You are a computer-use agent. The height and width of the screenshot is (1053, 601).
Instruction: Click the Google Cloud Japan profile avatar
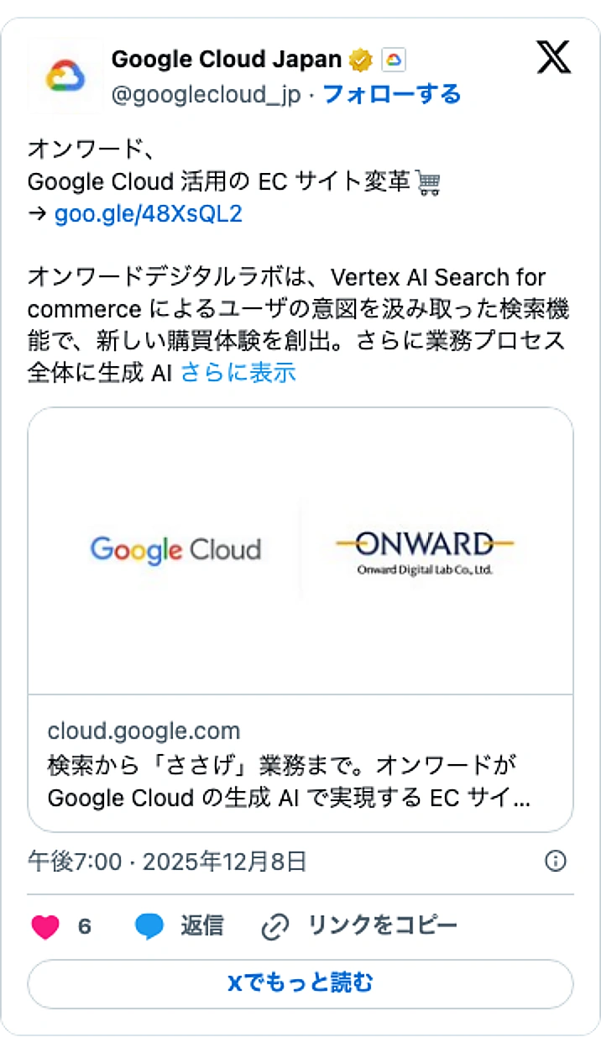(65, 76)
